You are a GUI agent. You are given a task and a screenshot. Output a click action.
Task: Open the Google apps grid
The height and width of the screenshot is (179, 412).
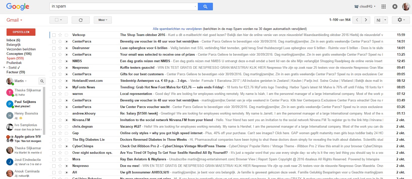383,7
